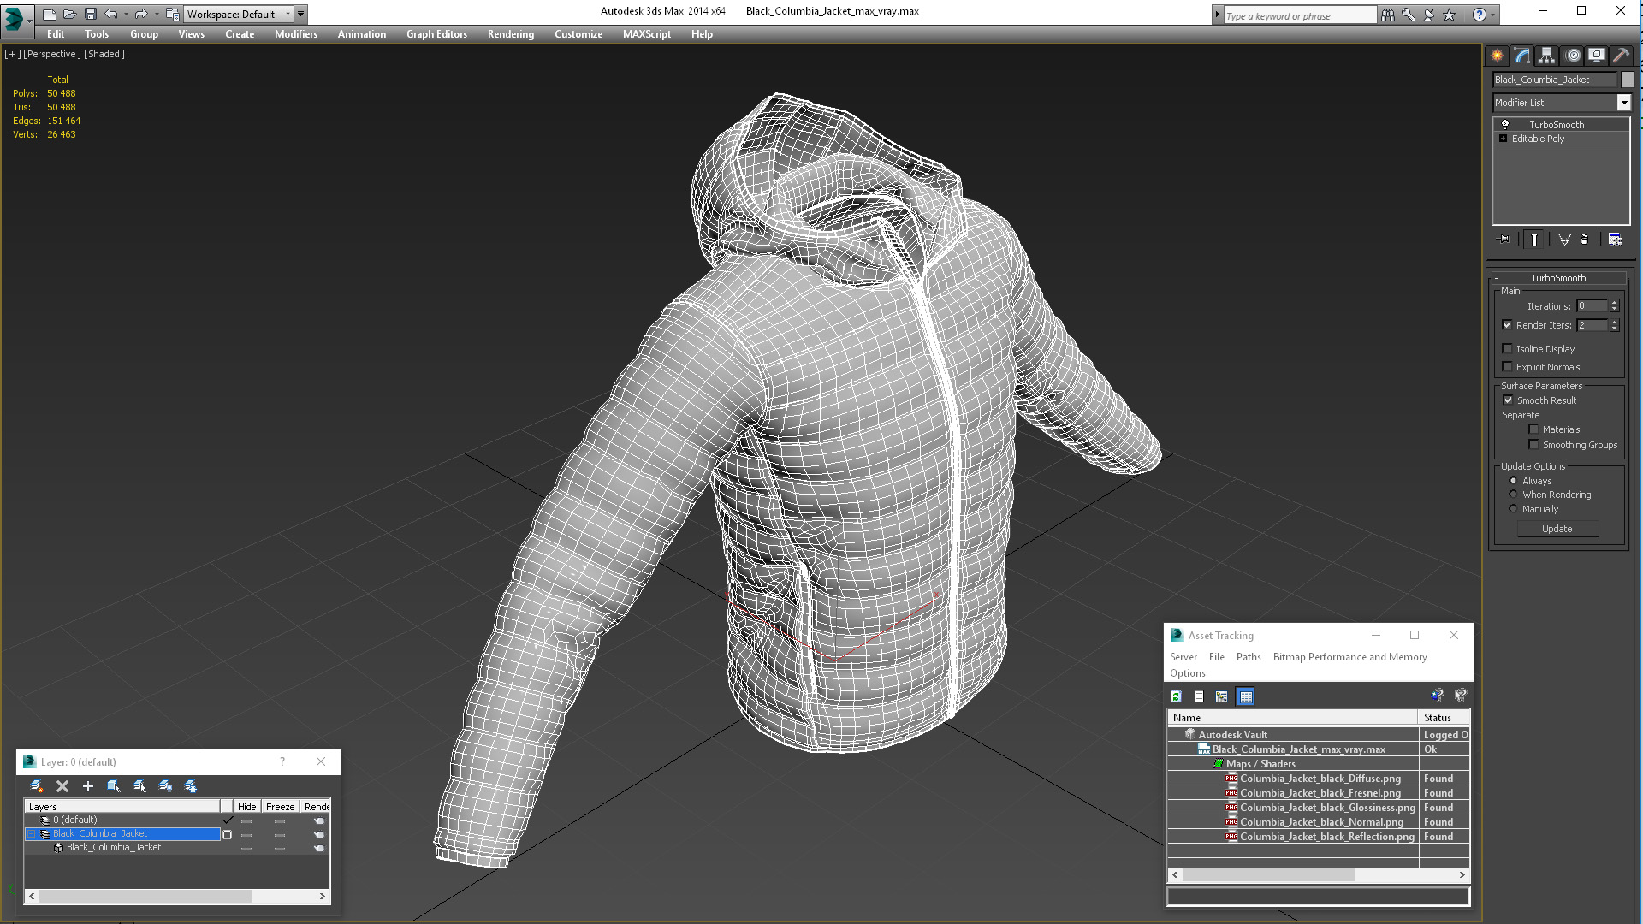Click the object color swatch beside name
Image resolution: width=1643 pixels, height=924 pixels.
click(x=1628, y=80)
